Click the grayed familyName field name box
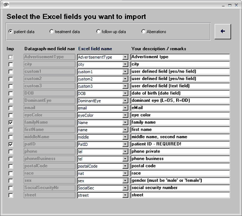 pos(49,122)
